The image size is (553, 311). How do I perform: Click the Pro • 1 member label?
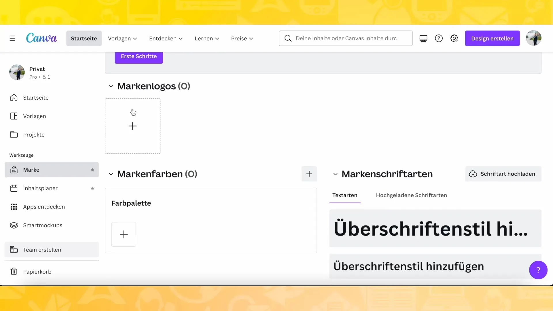click(x=40, y=77)
